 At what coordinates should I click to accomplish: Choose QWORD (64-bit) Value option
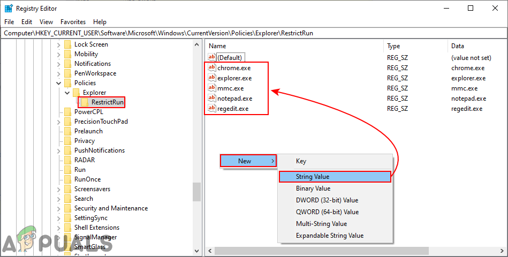[335, 212]
